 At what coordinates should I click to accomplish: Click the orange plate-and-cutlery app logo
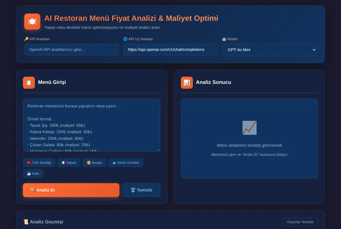click(x=32, y=22)
